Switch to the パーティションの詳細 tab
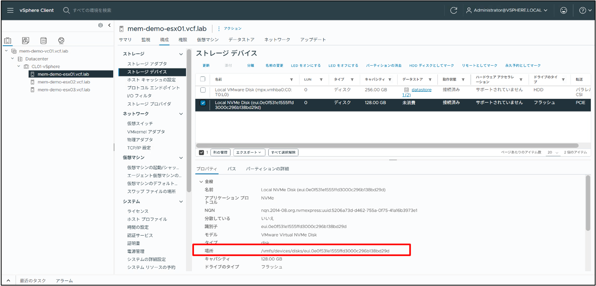Screen dimensions: 596x286 (267, 169)
